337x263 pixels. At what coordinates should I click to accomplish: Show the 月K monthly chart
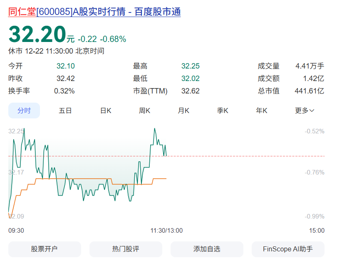click(x=183, y=111)
